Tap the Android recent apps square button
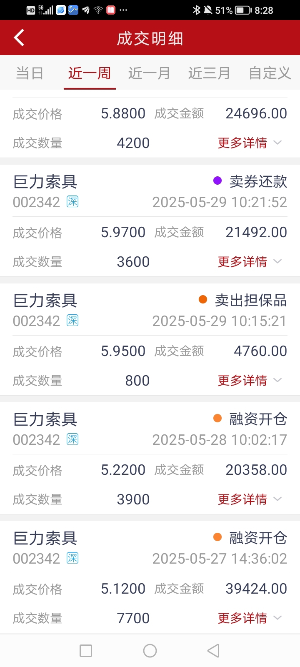Viewport: 300px width, 667px height. coord(86,651)
